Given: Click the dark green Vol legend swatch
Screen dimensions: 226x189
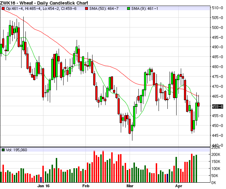Looking at the screenshot, I should pos(3,150).
